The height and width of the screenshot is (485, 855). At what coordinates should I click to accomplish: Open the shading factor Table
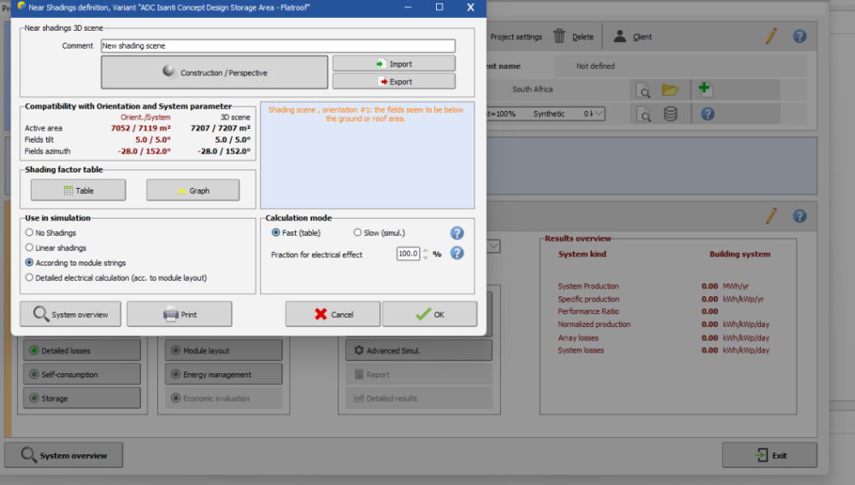pos(78,190)
